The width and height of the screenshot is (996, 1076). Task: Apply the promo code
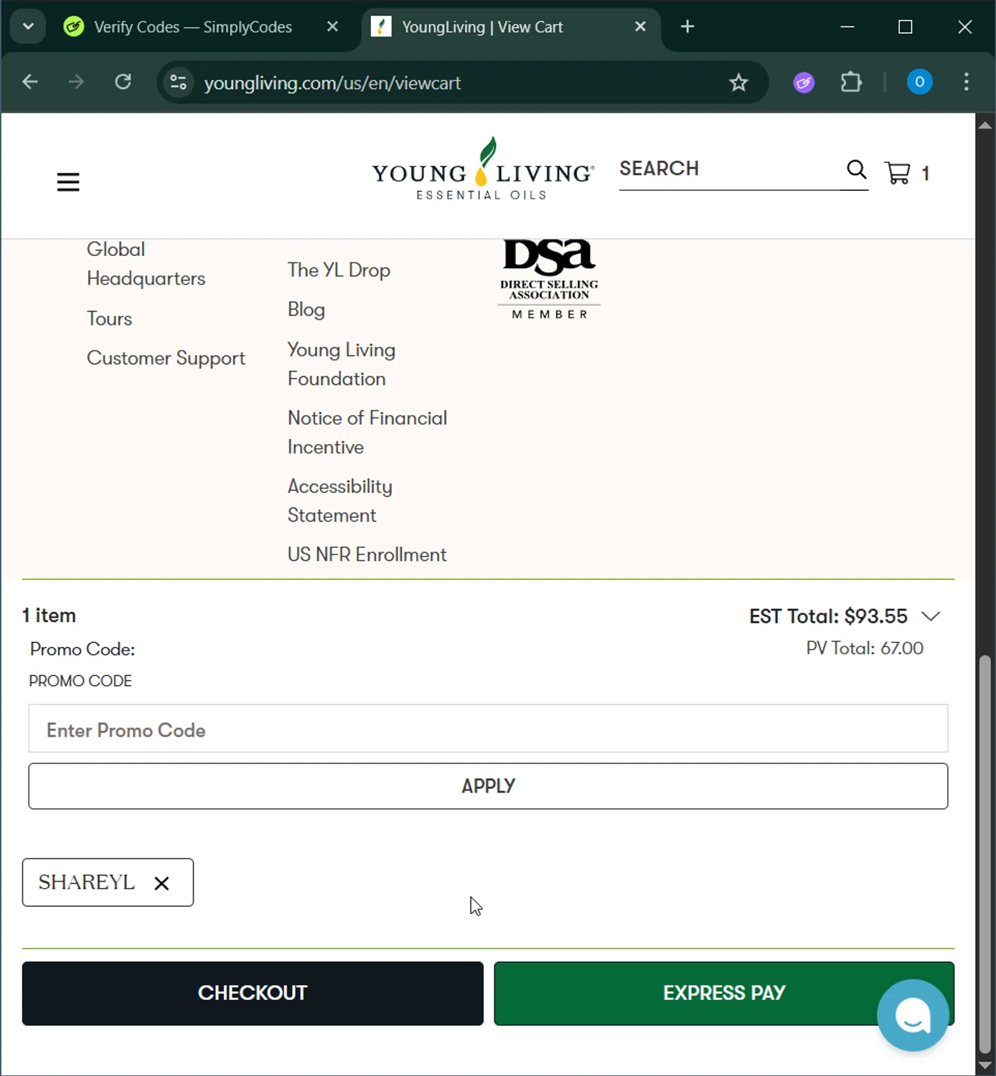pyautogui.click(x=488, y=786)
